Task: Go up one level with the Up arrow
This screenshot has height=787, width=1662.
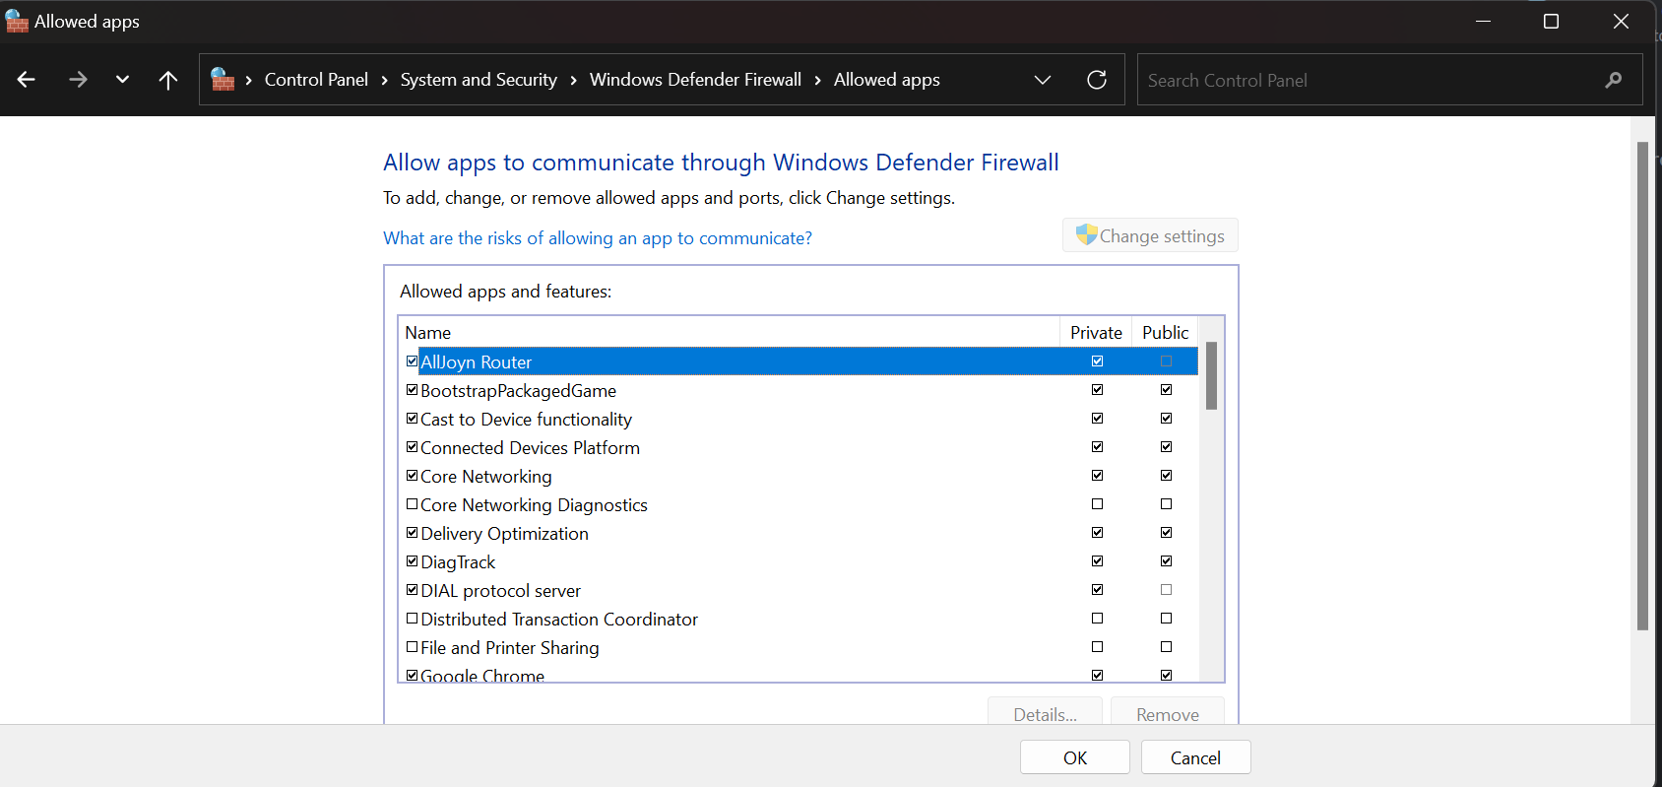Action: 168,80
